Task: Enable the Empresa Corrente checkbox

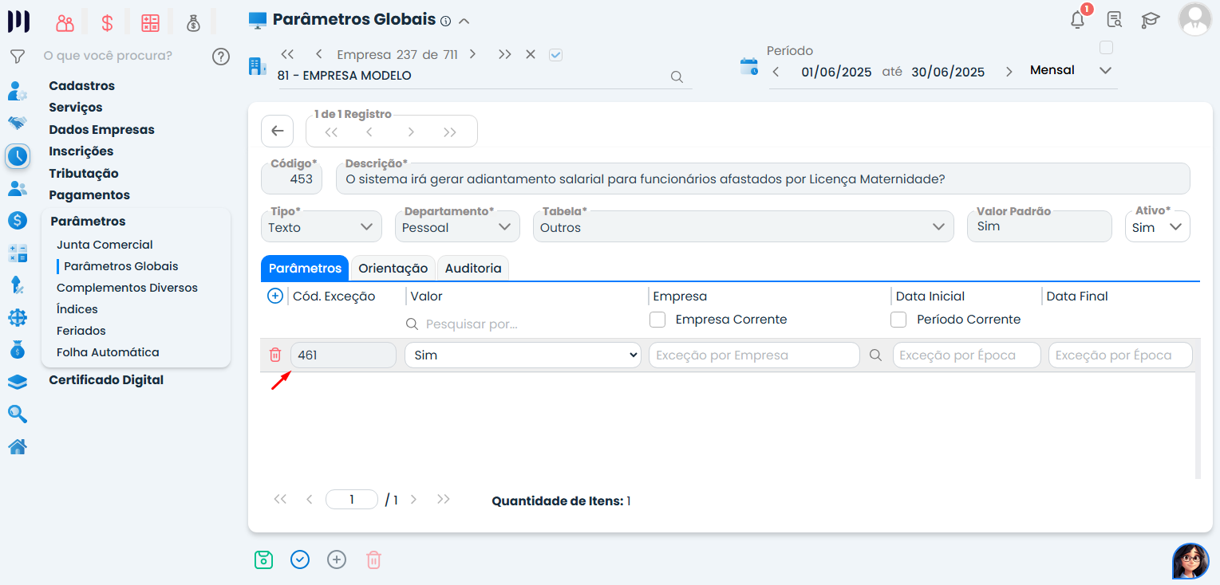Action: click(x=657, y=320)
